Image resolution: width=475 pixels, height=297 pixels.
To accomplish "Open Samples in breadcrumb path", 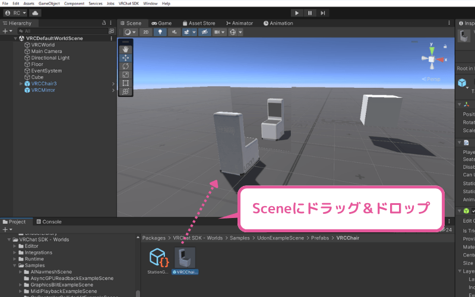I will coord(240,238).
